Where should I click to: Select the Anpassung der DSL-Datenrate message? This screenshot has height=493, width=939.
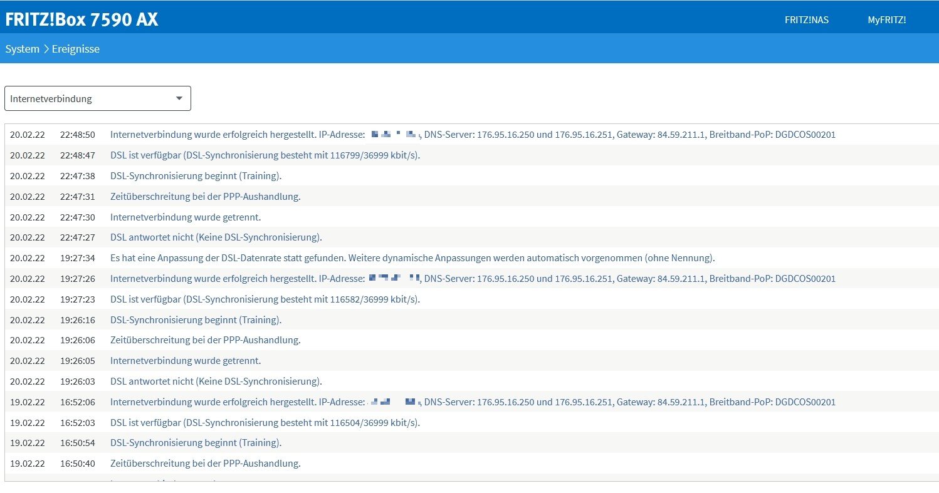pos(412,258)
